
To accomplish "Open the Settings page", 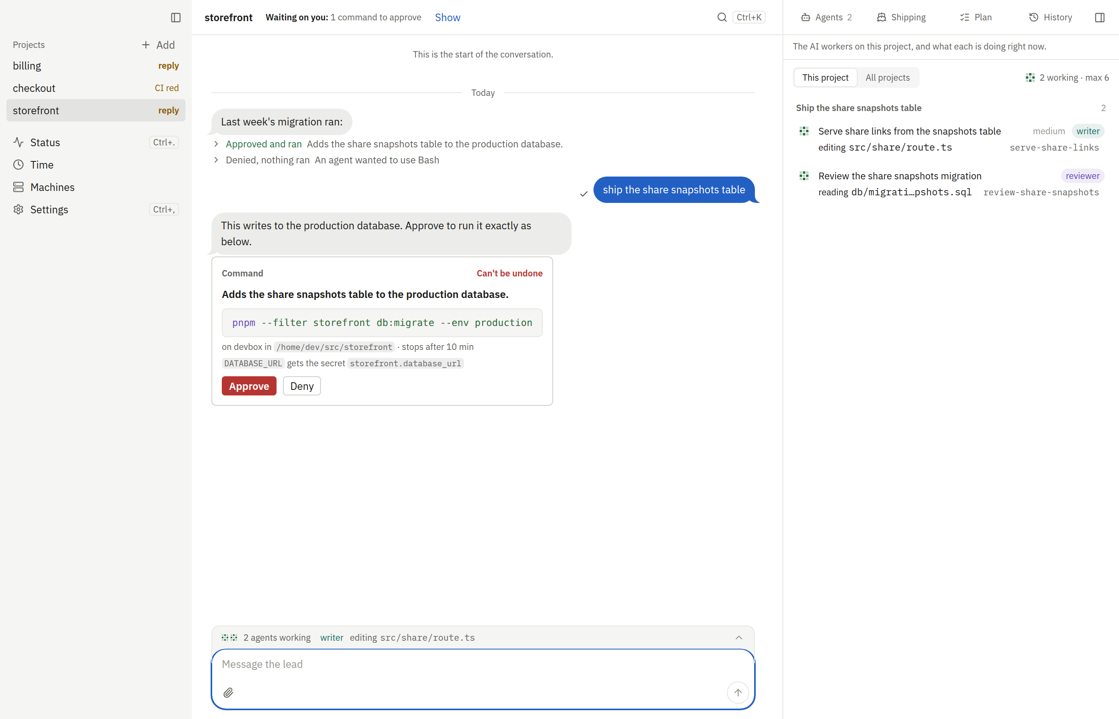I will tap(96, 210).
